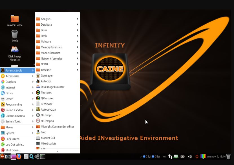Expand the OSINT submenu

click(58, 64)
